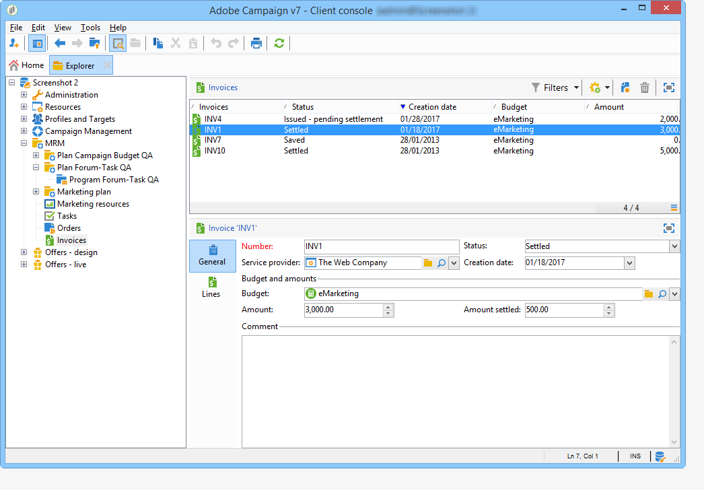Select the Tasks tree item
704x490 pixels.
click(x=67, y=216)
